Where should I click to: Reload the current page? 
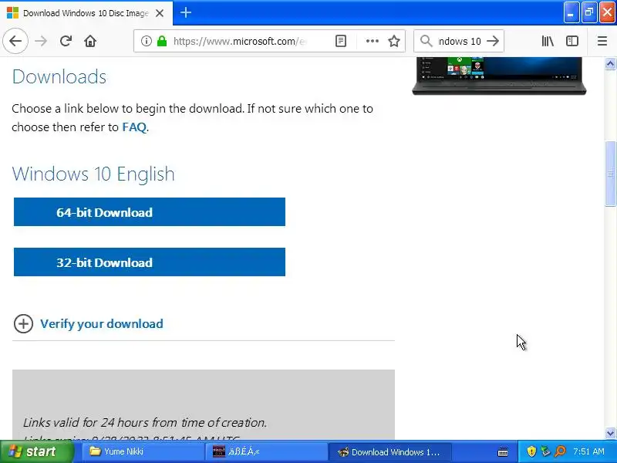click(x=66, y=41)
